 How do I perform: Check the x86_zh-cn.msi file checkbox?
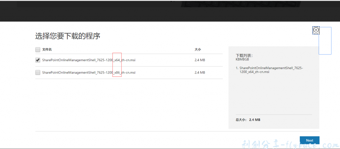coord(38,73)
